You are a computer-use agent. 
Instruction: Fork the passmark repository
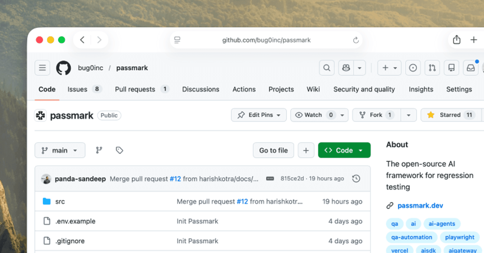pos(377,115)
